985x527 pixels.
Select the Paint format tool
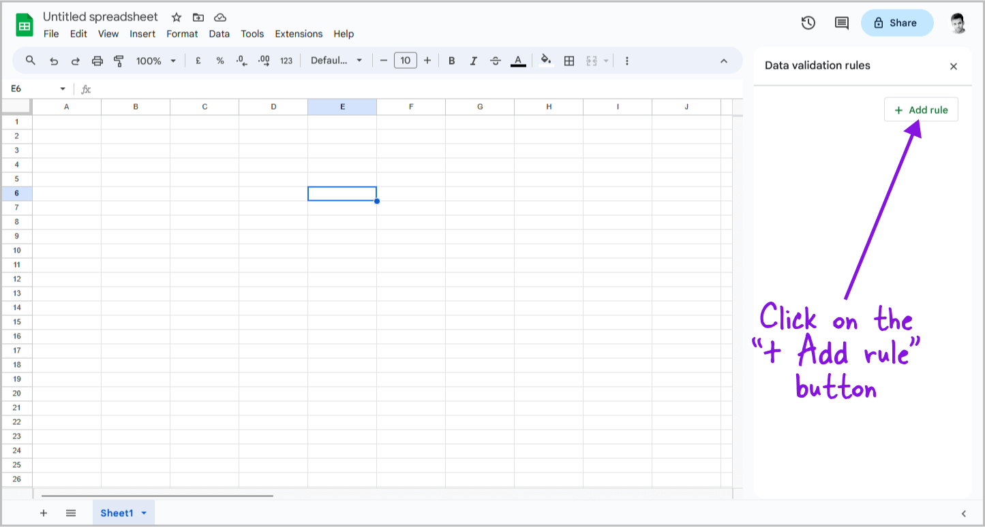119,60
